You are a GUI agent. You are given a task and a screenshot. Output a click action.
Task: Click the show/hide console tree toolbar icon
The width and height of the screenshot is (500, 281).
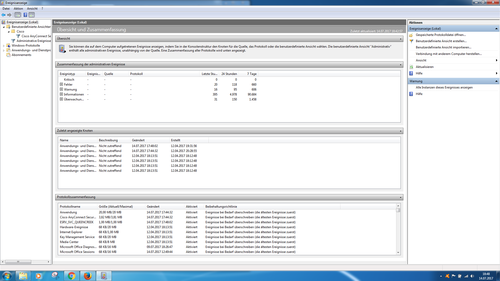click(17, 15)
